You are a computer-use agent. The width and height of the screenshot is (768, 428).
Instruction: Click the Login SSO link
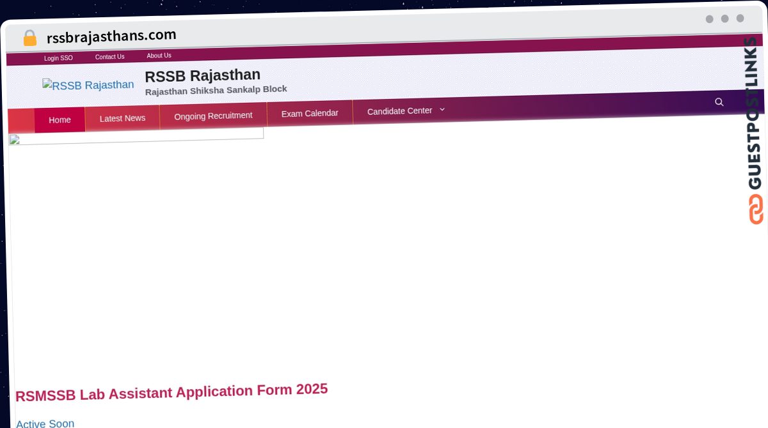58,58
